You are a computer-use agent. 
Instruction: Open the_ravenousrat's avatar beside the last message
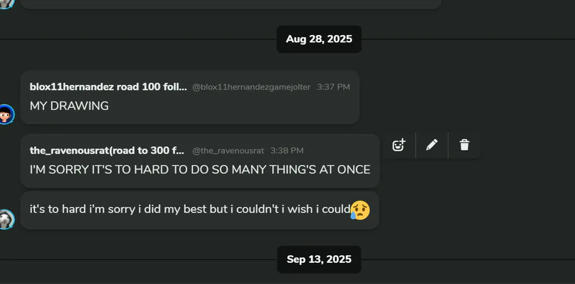[x=5, y=219]
